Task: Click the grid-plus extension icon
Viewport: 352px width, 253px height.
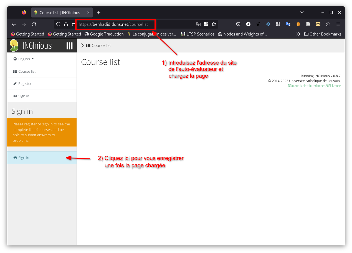Action: pyautogui.click(x=278, y=24)
